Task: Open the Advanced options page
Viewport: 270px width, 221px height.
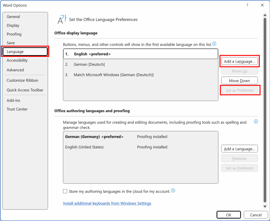Action: (x=15, y=70)
